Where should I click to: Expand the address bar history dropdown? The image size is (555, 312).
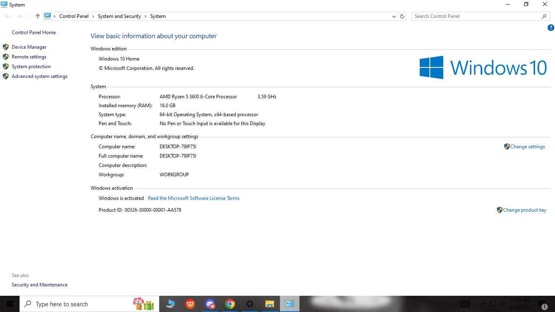click(394, 16)
